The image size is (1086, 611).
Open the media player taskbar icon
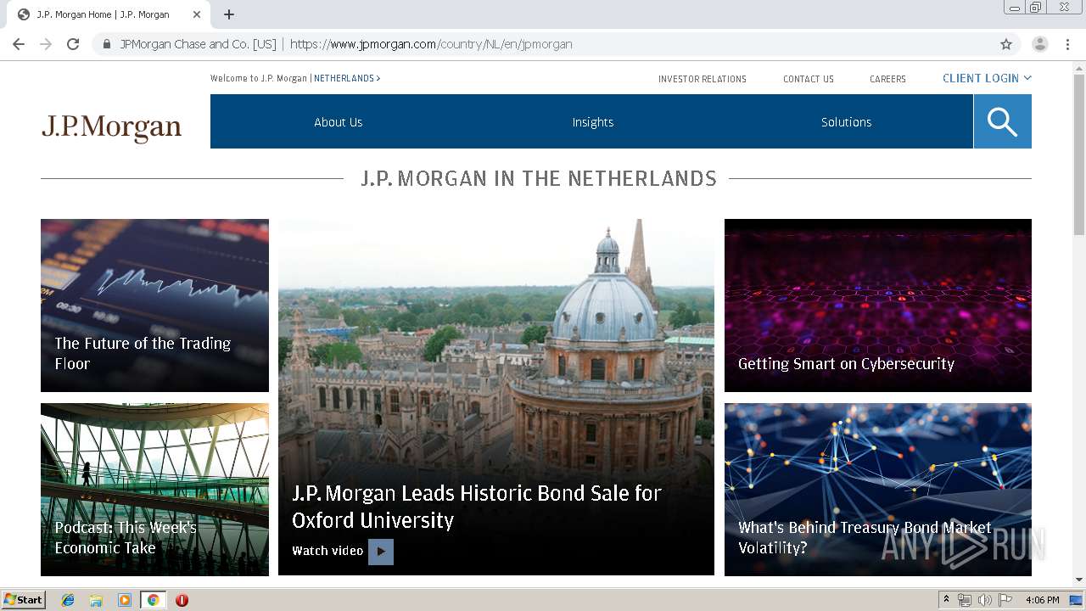[125, 600]
